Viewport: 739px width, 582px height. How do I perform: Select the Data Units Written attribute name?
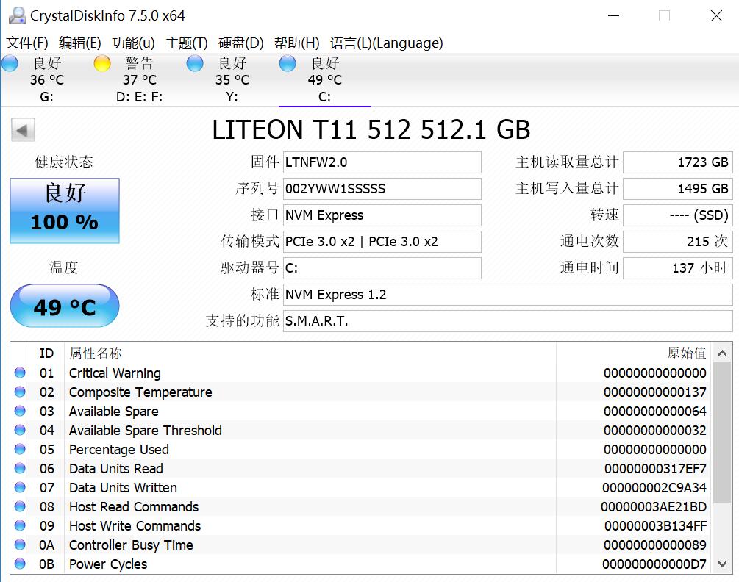point(123,487)
